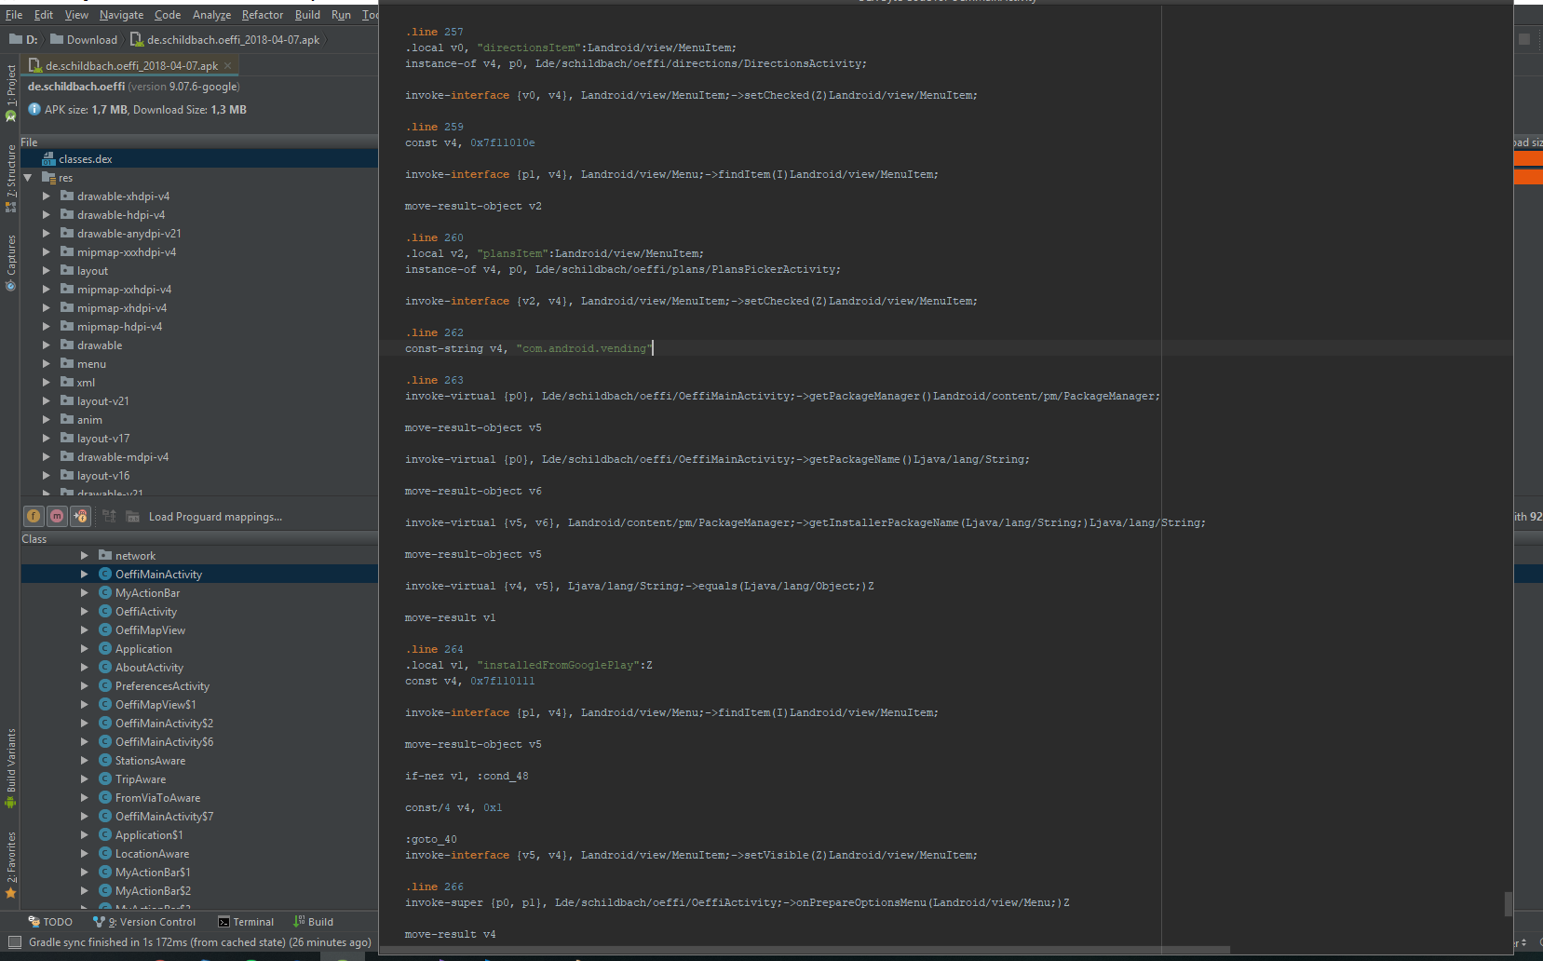Expand drawable-xhdpi-v4 folder
This screenshot has width=1543, height=961.
47,196
